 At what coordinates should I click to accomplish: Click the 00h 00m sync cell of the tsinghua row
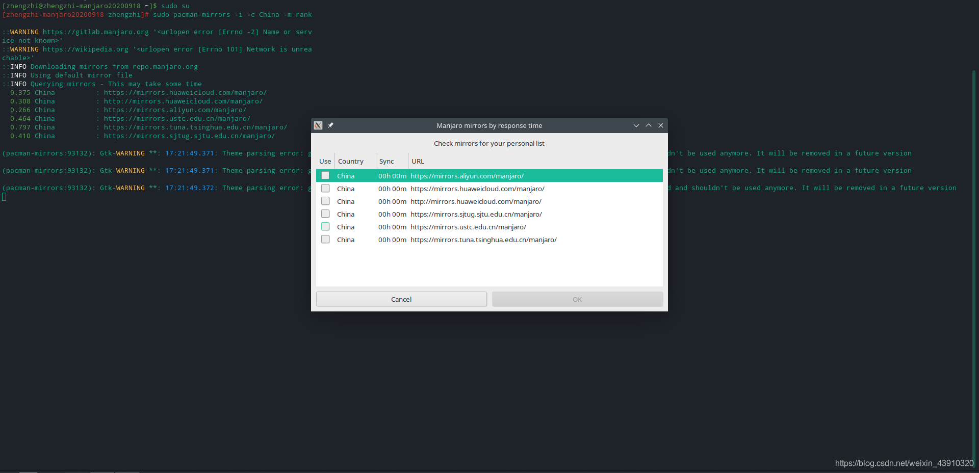point(392,240)
